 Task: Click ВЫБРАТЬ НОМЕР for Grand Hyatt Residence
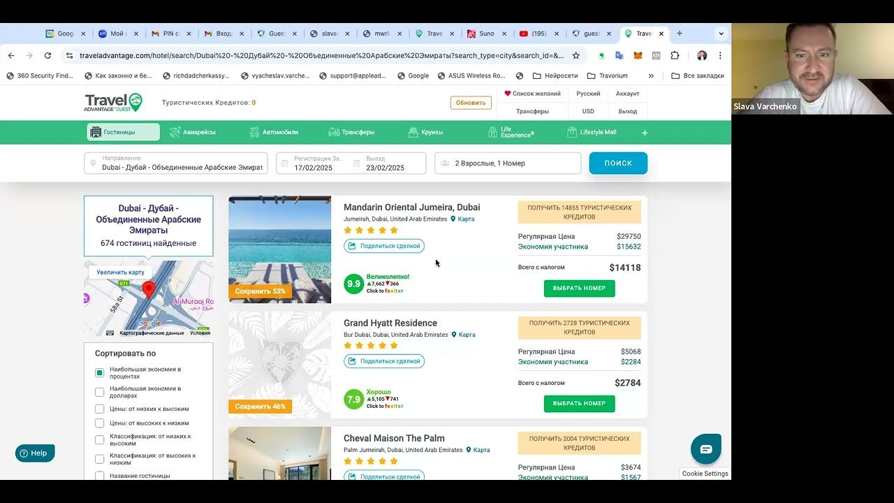coord(580,403)
